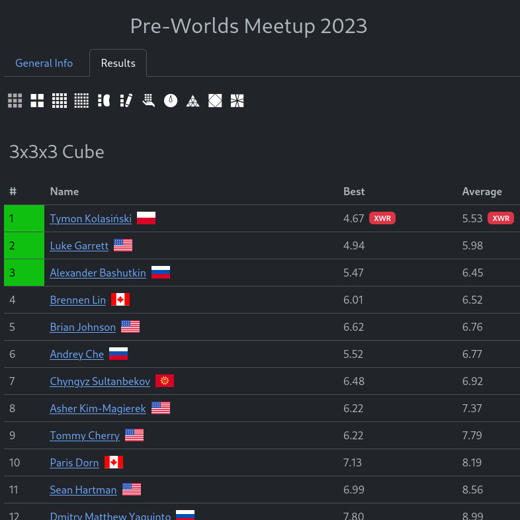The width and height of the screenshot is (520, 520).
Task: Click the Asher Kim-Magierek name link
Action: click(x=98, y=408)
